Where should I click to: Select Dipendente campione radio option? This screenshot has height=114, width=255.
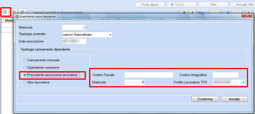tap(25, 68)
